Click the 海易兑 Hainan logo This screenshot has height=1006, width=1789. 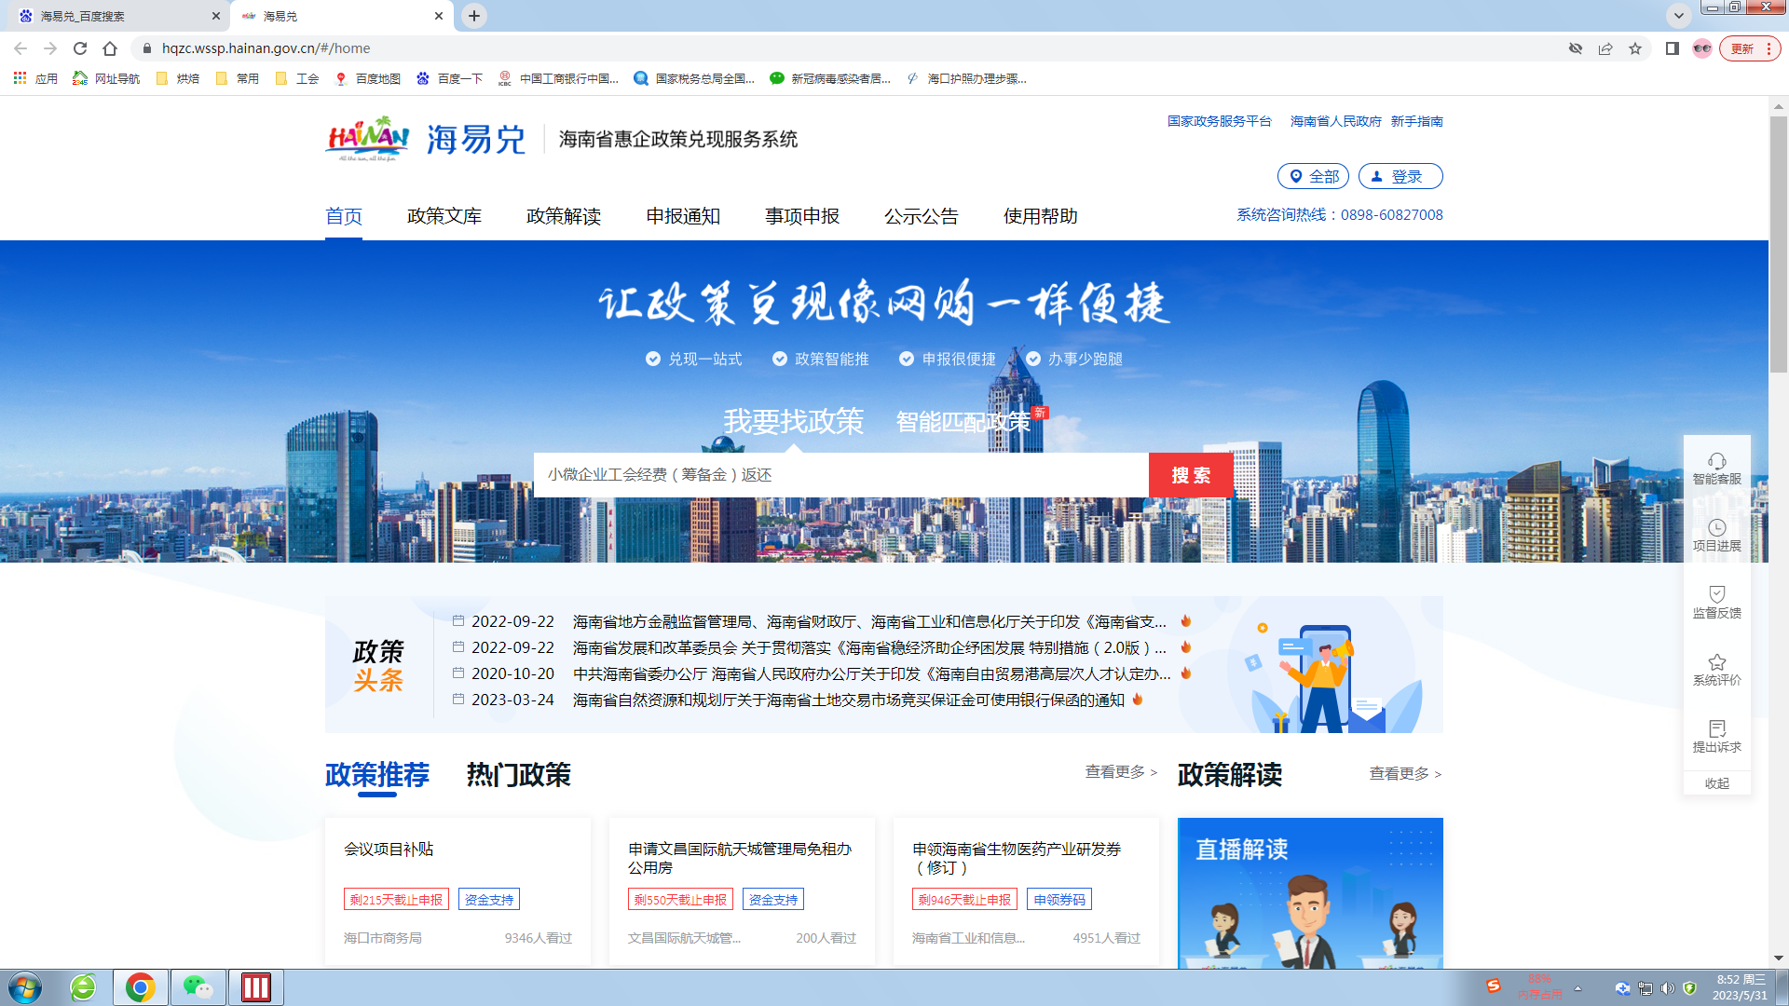click(426, 139)
